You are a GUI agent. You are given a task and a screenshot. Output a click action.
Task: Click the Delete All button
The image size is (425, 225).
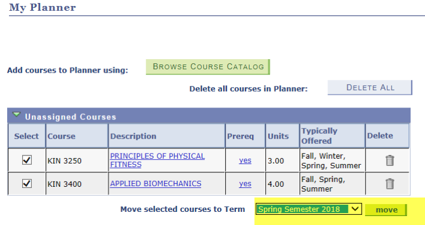pyautogui.click(x=370, y=88)
